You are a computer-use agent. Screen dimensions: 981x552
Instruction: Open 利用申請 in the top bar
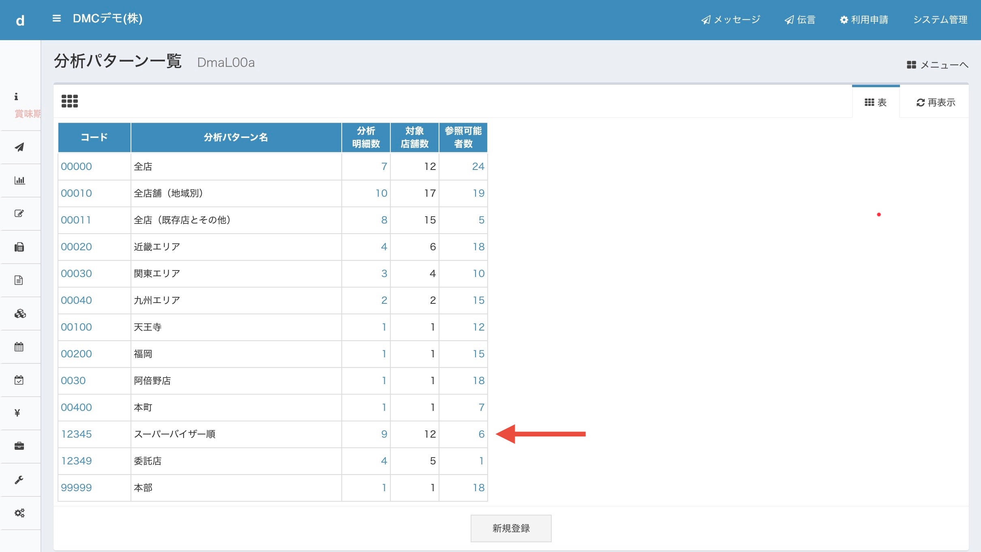pos(864,20)
